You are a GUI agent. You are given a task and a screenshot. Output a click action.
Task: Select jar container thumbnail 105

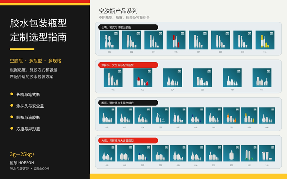coord(267,154)
